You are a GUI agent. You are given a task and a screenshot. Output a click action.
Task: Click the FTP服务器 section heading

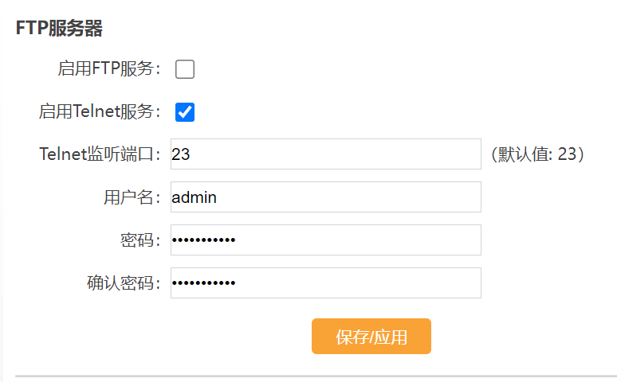click(x=59, y=29)
